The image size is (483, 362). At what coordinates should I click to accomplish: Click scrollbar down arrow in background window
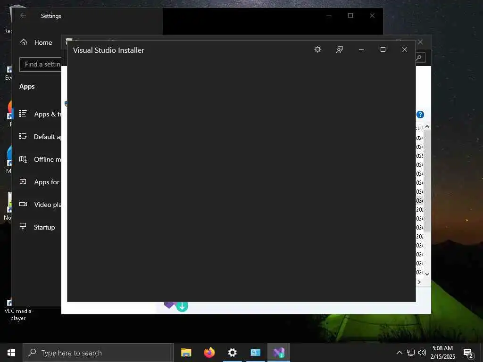(x=427, y=274)
